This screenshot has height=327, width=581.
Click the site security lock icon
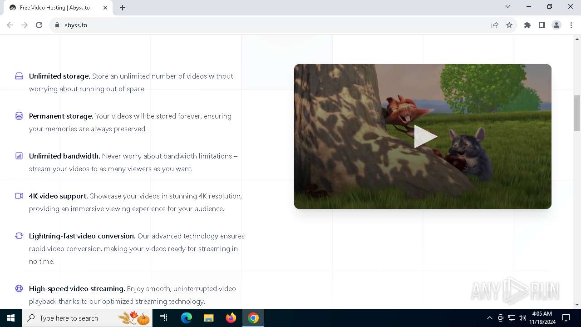coord(57,25)
